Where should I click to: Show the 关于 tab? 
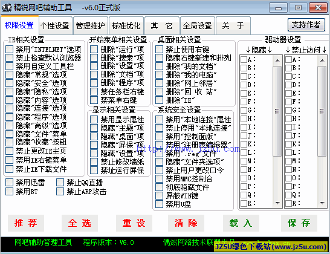pos(233,26)
